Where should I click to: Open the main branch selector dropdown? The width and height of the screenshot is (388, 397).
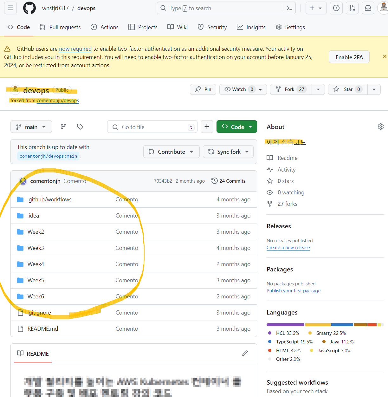click(x=31, y=127)
